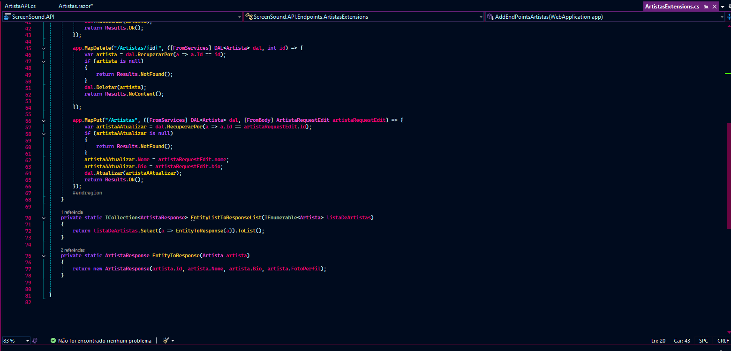731x351 pixels.
Task: Click 'dal.Deletar' call on line 51
Action: click(100, 87)
